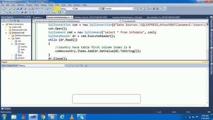Image resolution: width=213 pixels, height=120 pixels.
Task: Click the Output tab at bottom
Action: [x=6, y=109]
